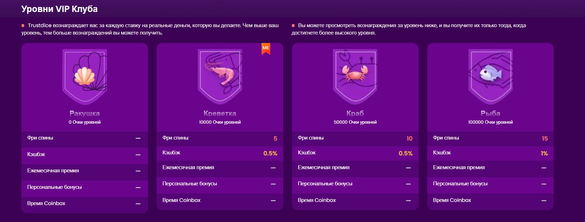Click Кэшбэк 1% row in Рыба card
Image resolution: width=585 pixels, height=222 pixels.
pyautogui.click(x=490, y=153)
